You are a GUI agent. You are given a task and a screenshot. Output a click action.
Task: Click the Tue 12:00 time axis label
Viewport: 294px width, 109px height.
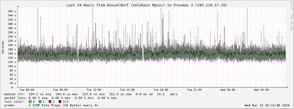coord(94,90)
